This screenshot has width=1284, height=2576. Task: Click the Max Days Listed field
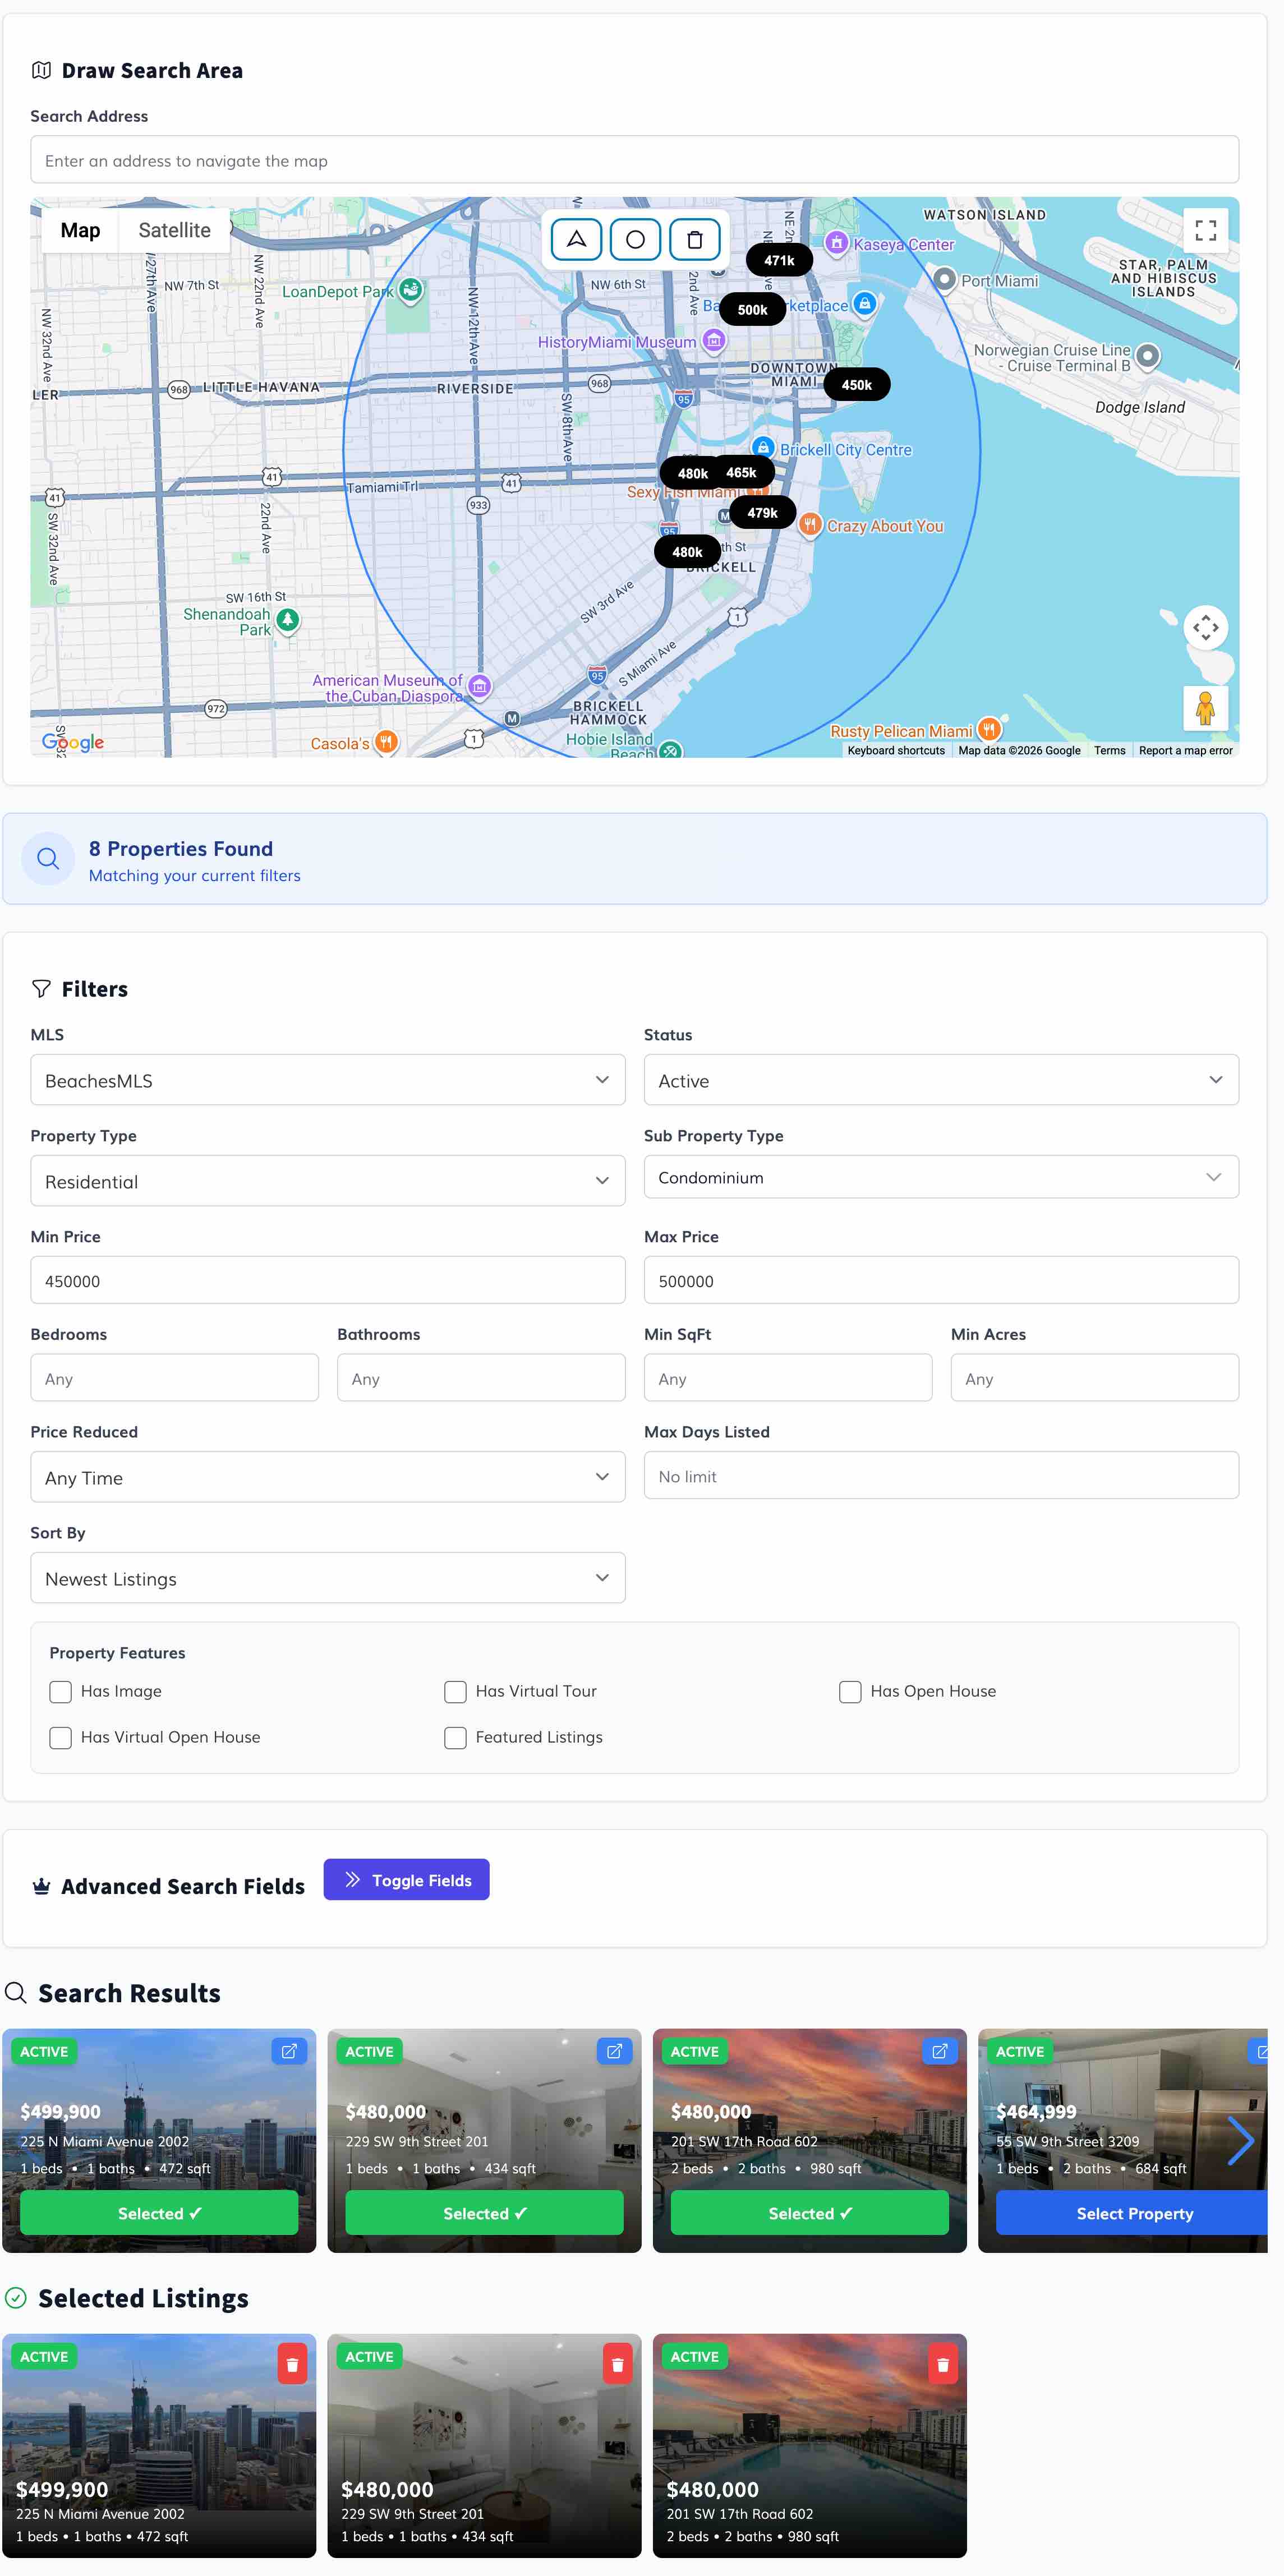[x=941, y=1476]
